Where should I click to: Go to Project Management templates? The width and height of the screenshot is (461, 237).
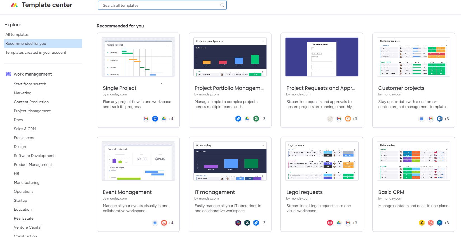[32, 111]
